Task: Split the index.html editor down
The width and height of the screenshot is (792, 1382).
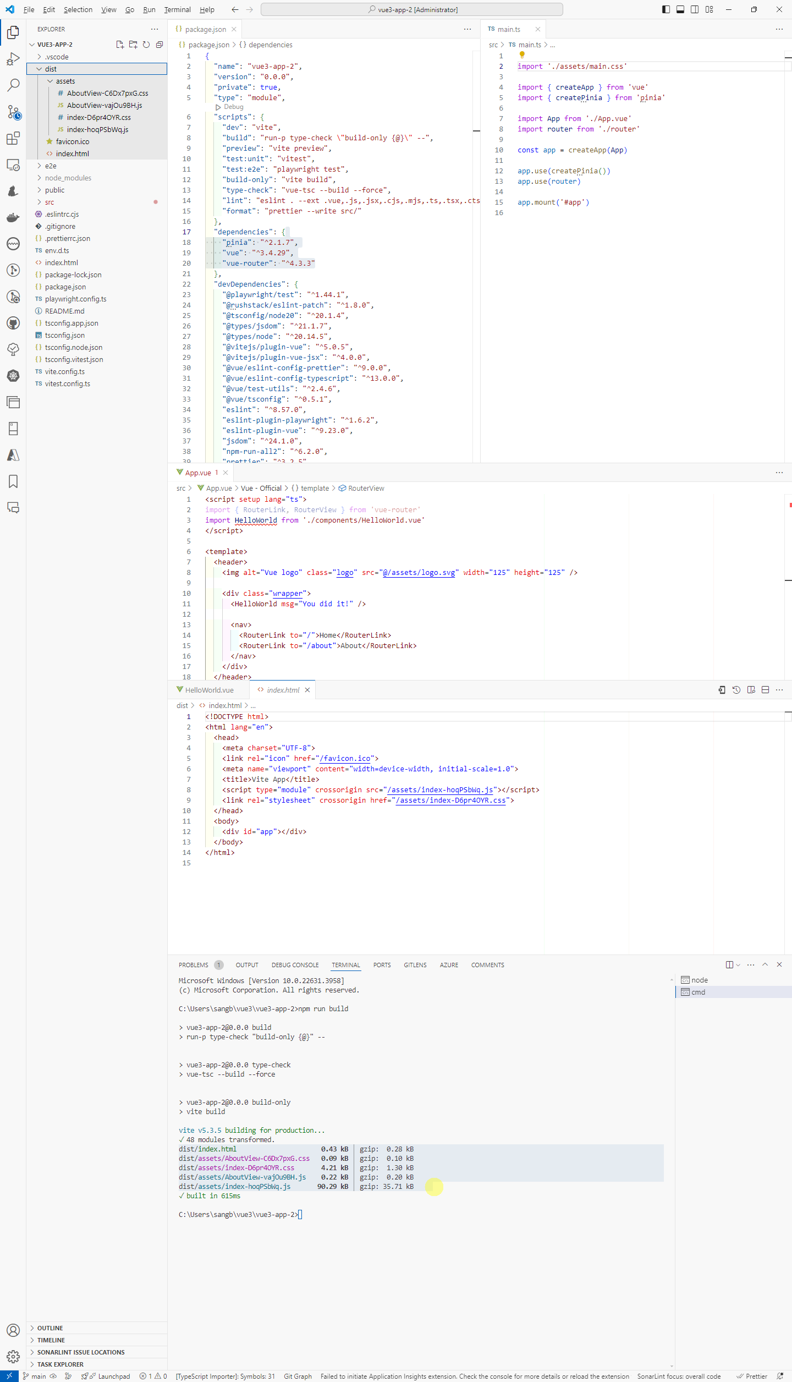Action: pyautogui.click(x=765, y=690)
